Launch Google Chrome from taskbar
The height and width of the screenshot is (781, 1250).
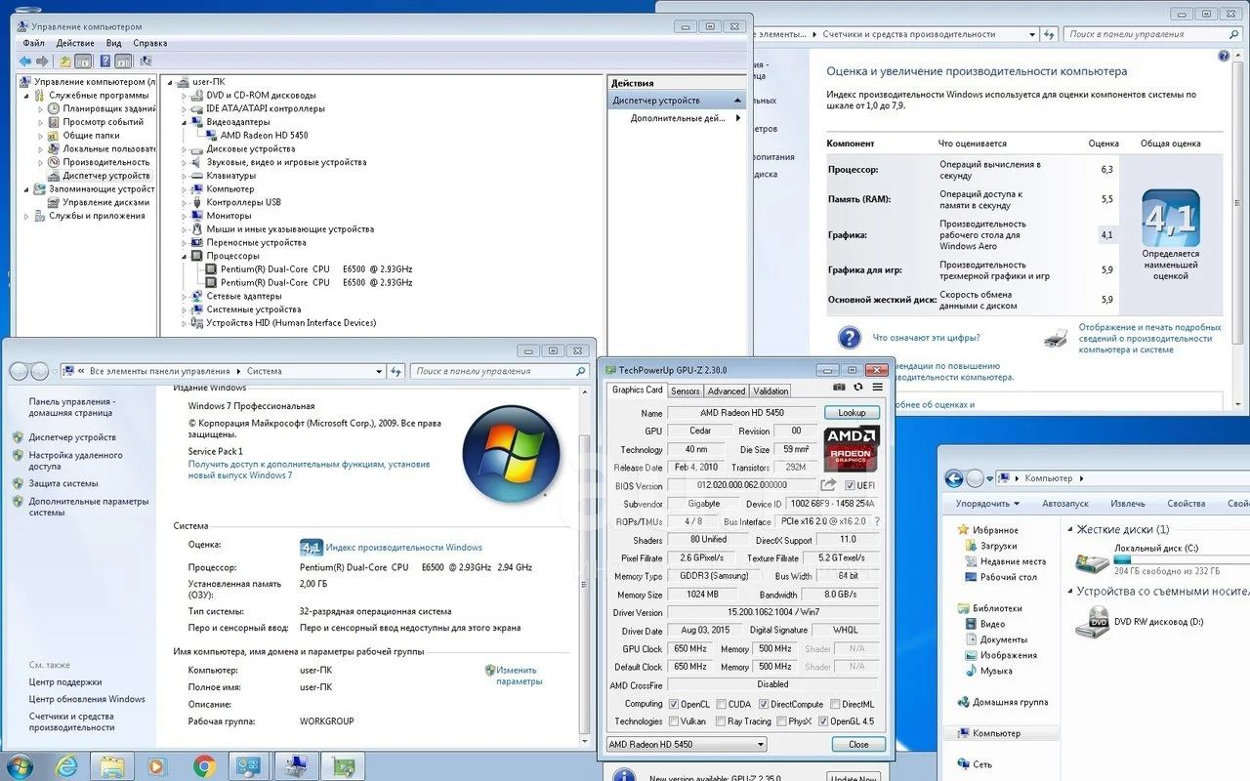pos(204,766)
